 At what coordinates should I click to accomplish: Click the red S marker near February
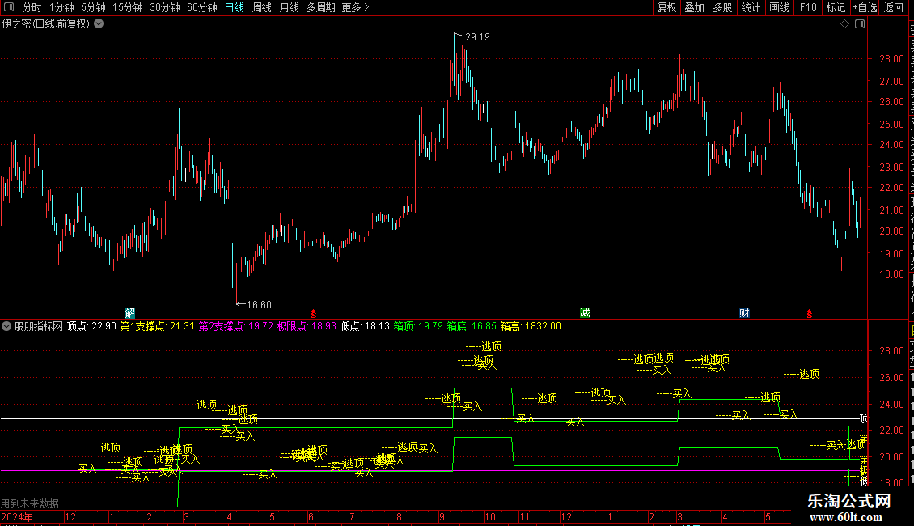[314, 314]
